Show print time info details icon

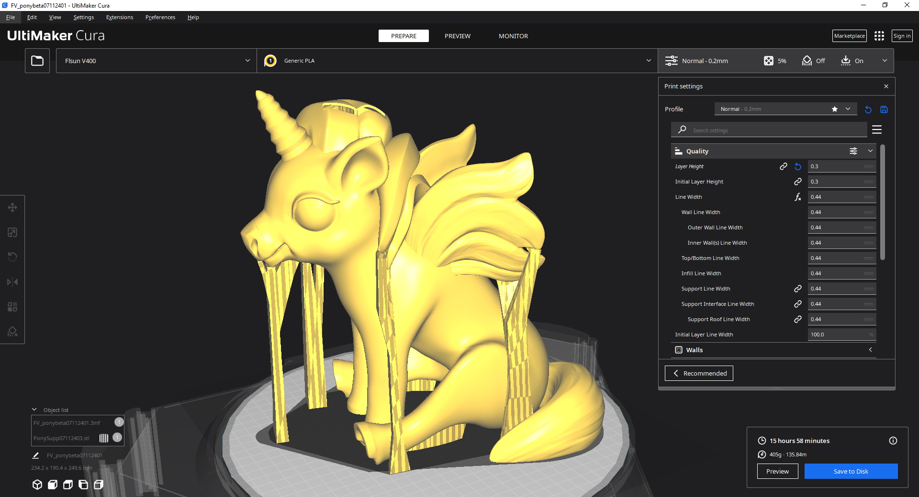point(893,441)
